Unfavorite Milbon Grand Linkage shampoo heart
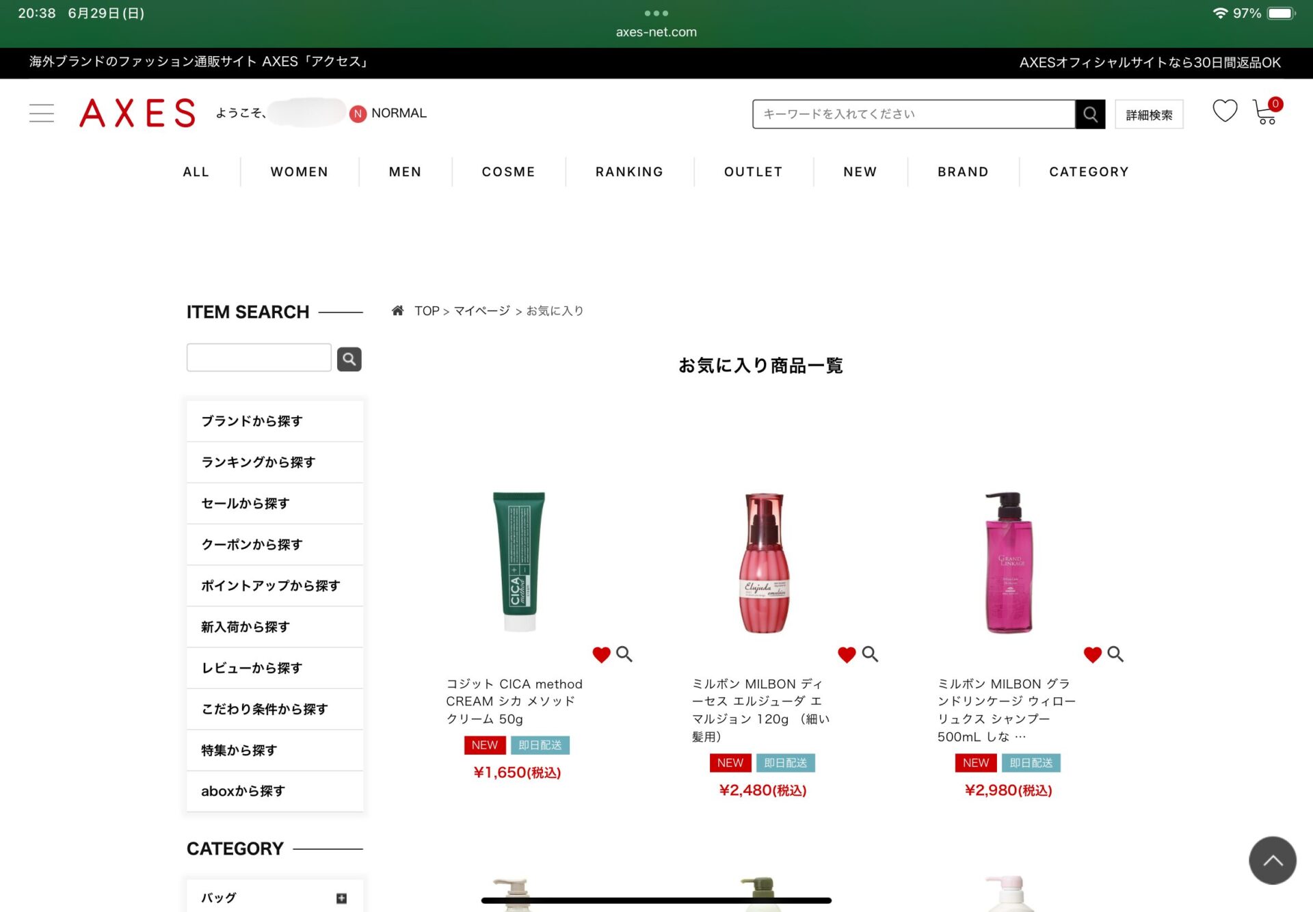Viewport: 1313px width, 912px height. click(x=1093, y=655)
